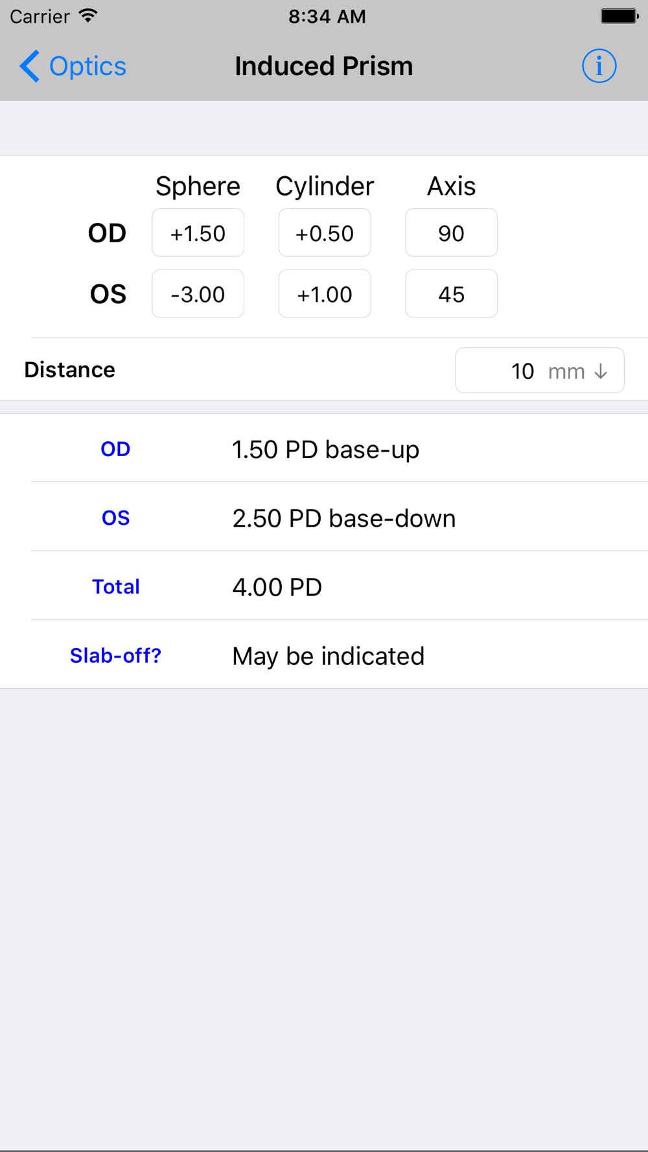This screenshot has width=648, height=1152.
Task: Select the OS base-down result row
Action: pos(324,517)
